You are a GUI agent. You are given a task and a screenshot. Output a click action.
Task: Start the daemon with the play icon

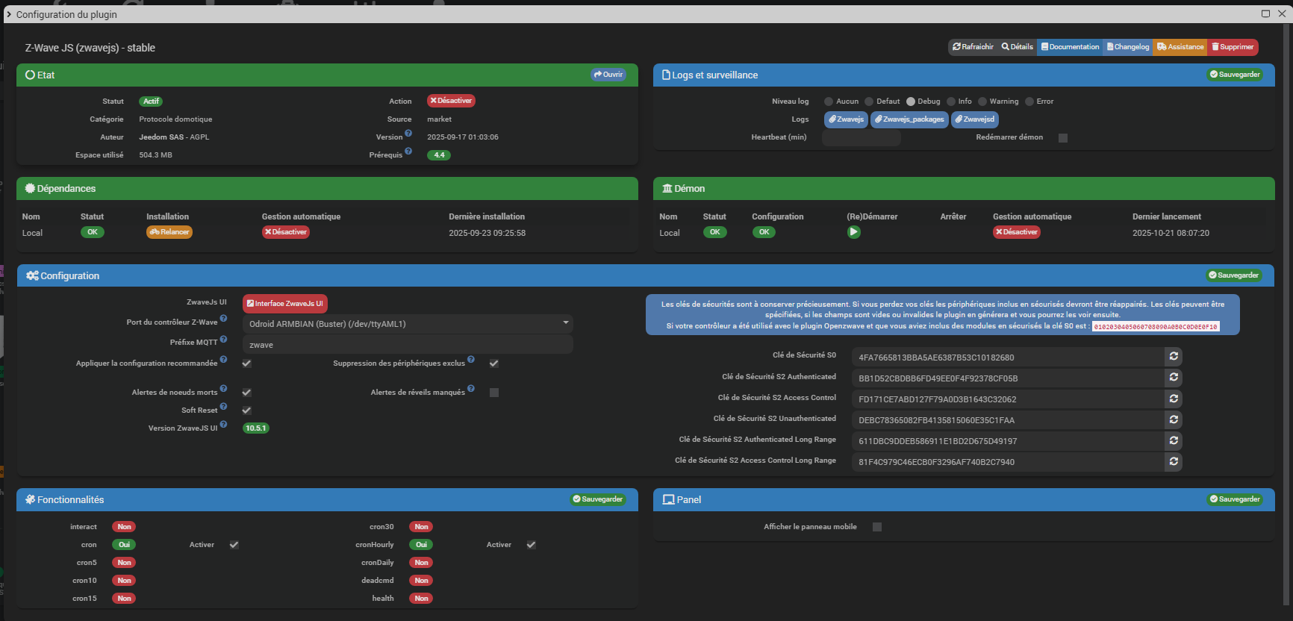[854, 232]
